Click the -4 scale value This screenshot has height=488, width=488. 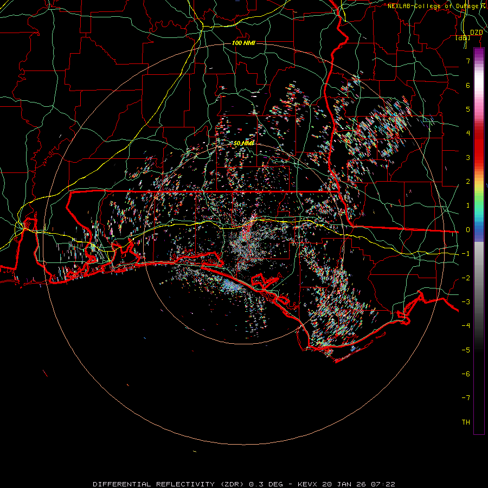(x=466, y=326)
